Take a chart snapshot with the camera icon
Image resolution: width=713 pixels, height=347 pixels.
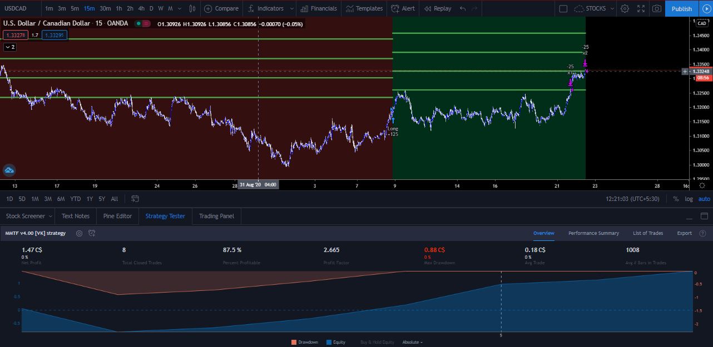pyautogui.click(x=656, y=8)
